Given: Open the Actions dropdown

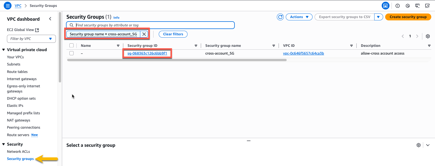Looking at the screenshot, I should pos(299,17).
